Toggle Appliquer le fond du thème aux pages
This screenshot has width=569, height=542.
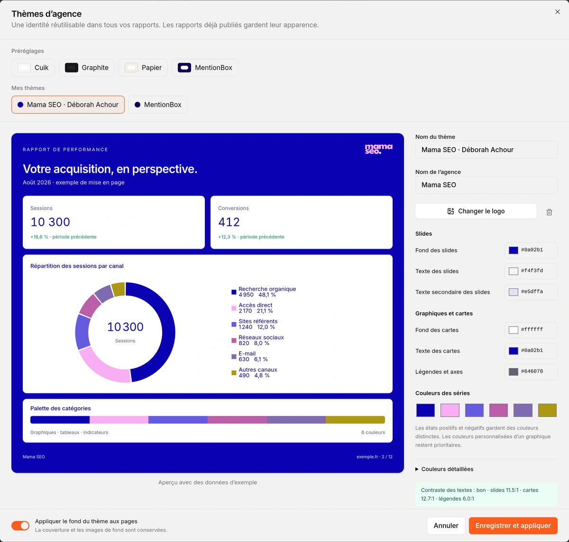tap(20, 525)
